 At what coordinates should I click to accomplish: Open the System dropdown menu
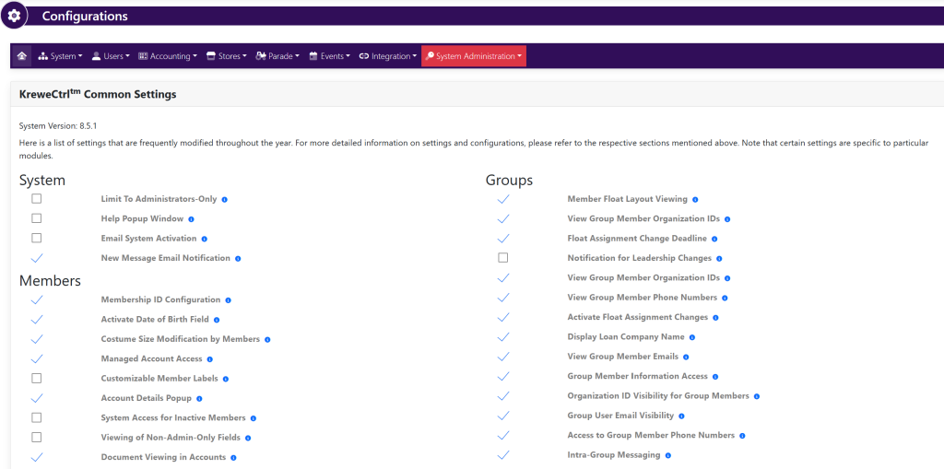click(x=61, y=56)
